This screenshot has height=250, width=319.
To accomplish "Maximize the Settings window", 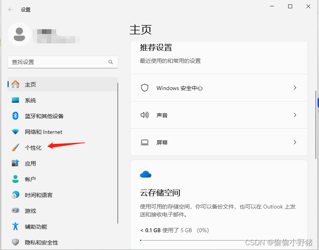I will tap(290, 6).
